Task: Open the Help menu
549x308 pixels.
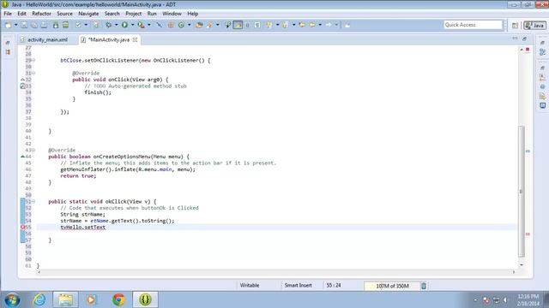Action: (x=192, y=14)
